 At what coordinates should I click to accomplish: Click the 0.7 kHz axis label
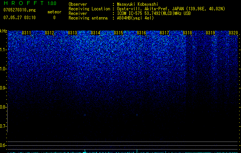click(x=3, y=126)
